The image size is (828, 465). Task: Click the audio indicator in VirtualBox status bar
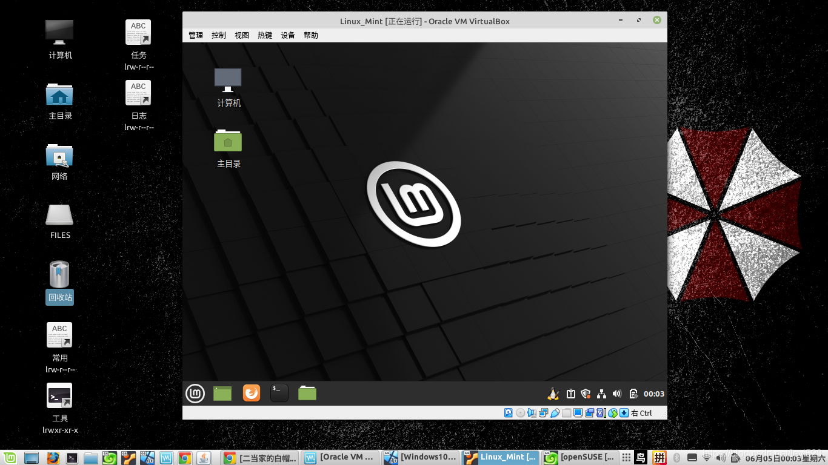[x=532, y=413]
